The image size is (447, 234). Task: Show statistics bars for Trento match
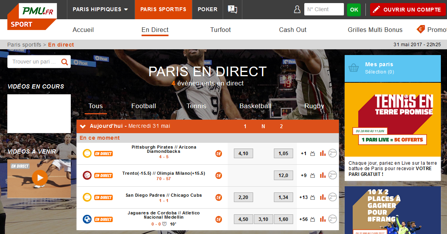tap(323, 175)
